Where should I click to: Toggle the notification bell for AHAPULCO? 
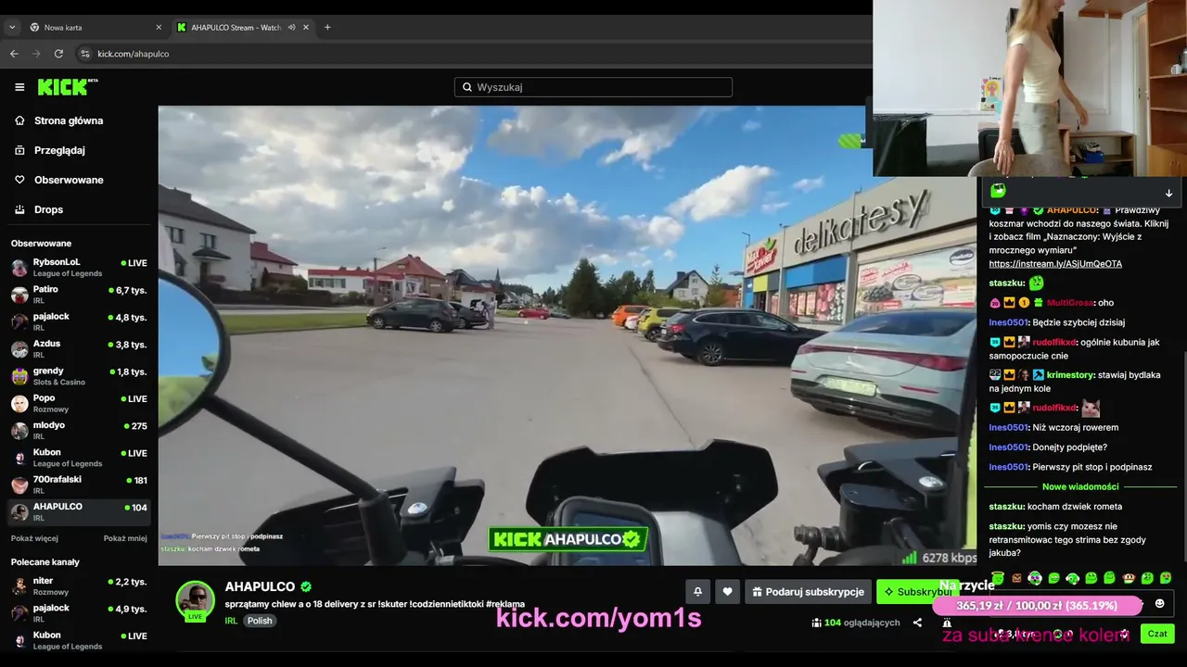coord(697,592)
